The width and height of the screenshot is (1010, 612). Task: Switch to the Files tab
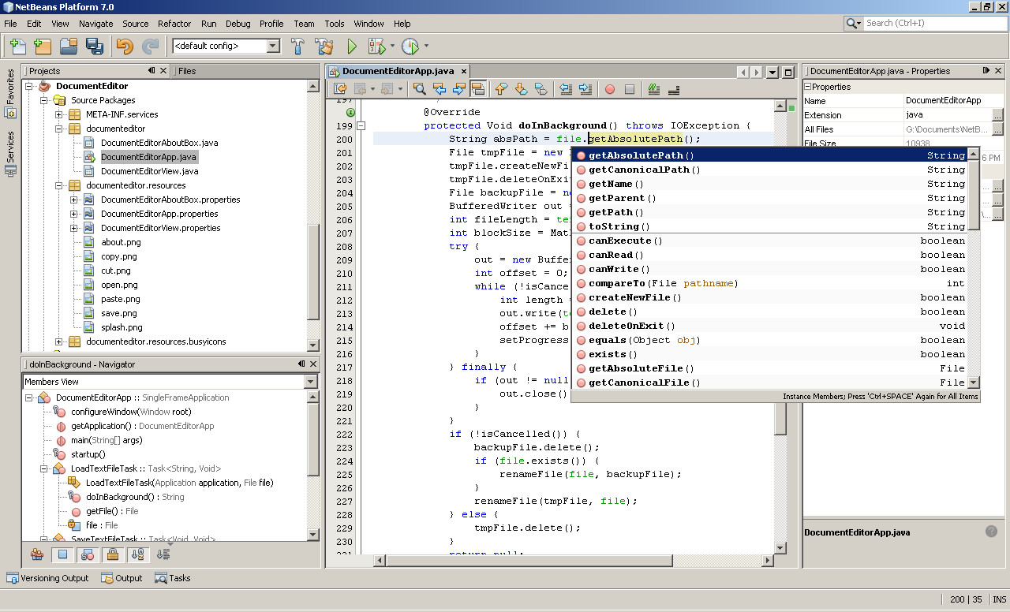187,71
